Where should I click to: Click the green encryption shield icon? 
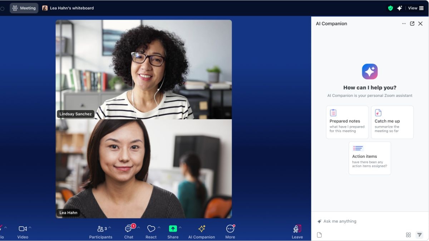click(x=390, y=8)
